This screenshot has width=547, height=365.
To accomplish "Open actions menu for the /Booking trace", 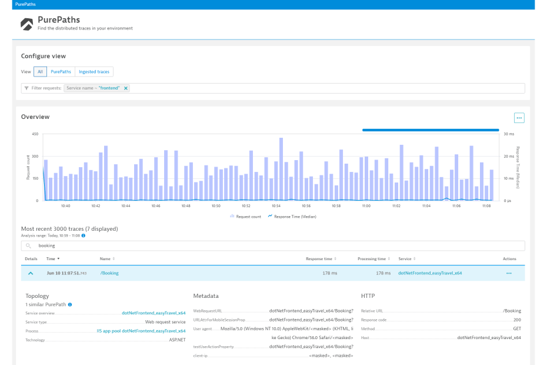I will [509, 273].
